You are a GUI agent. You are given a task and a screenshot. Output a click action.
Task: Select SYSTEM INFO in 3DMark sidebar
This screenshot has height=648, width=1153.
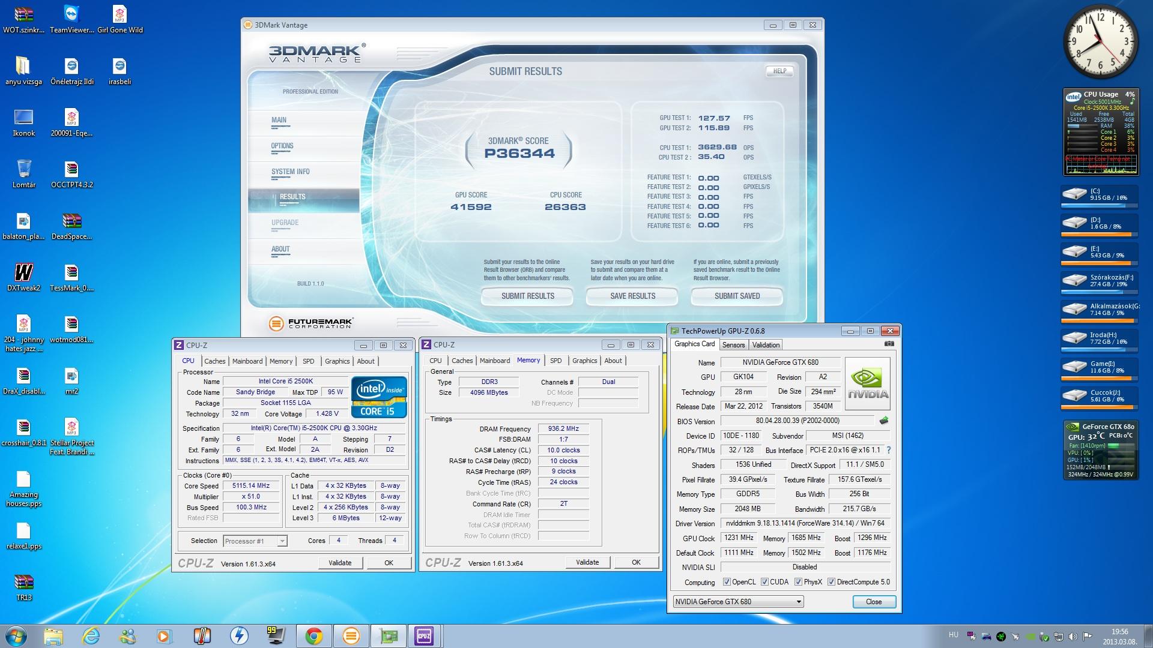[x=290, y=172]
